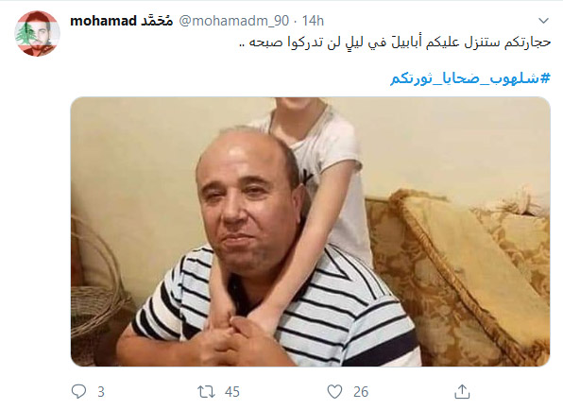The height and width of the screenshot is (410, 563).
Task: Open the profile avatar with Lebanese flag
Action: [37, 33]
